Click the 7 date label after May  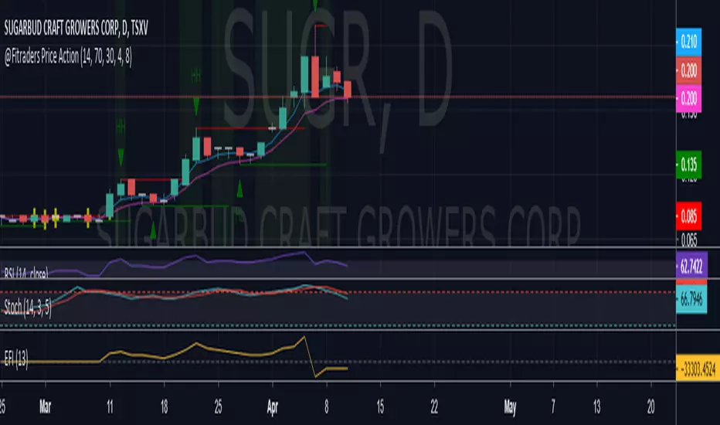click(553, 406)
